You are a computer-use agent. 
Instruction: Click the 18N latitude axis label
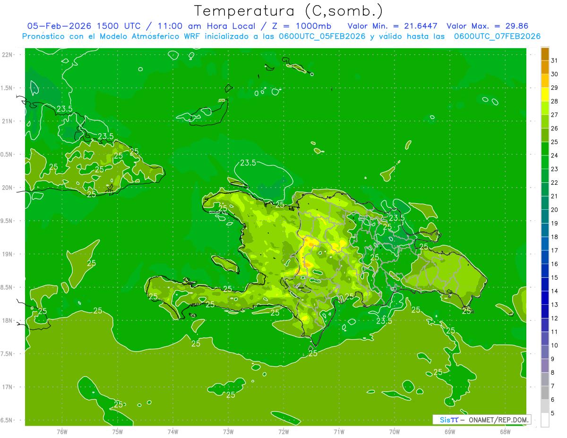8,320
